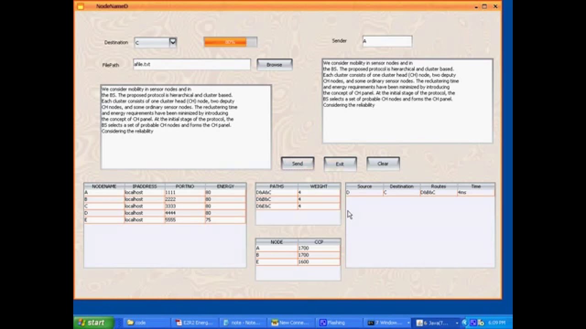Select D&B&C in the PATHS table
The image size is (586, 329).
click(277, 199)
